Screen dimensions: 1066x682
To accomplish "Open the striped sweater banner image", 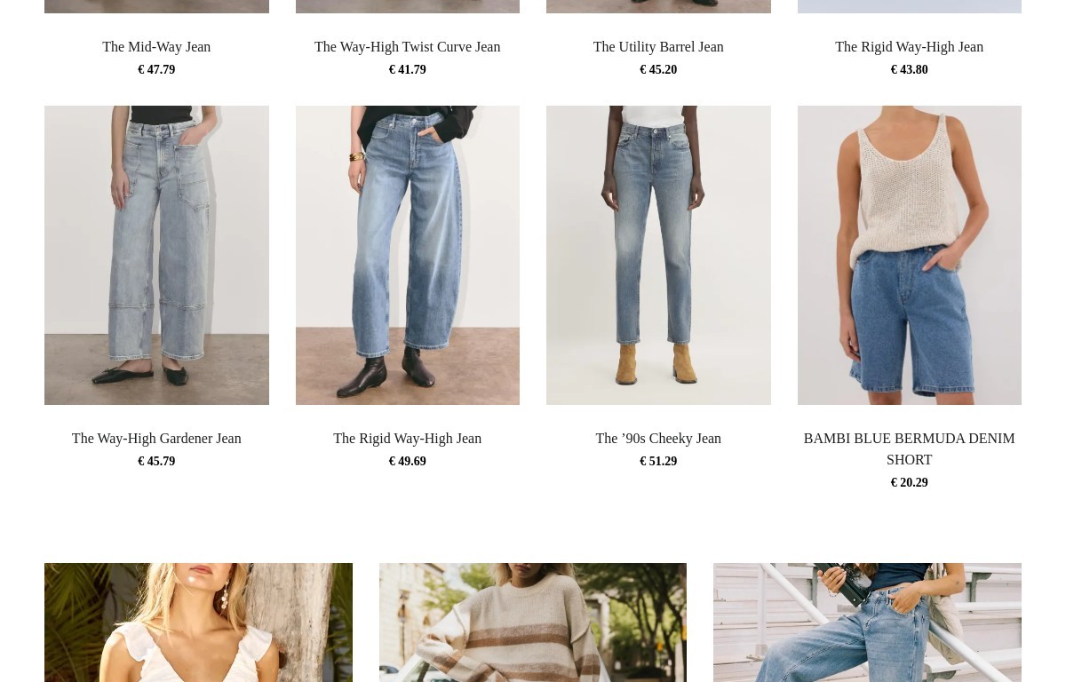I will (x=533, y=623).
